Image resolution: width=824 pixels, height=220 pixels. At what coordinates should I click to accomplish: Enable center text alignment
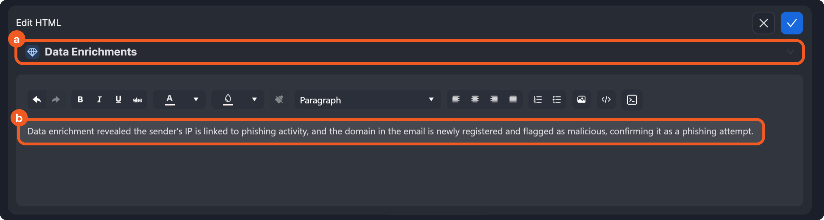point(475,100)
